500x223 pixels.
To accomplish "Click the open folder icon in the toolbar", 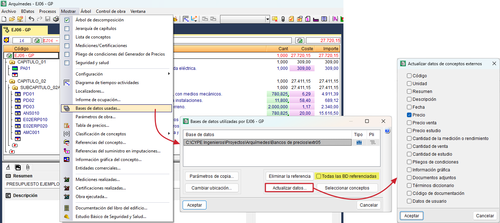I will [x=12, y=19].
